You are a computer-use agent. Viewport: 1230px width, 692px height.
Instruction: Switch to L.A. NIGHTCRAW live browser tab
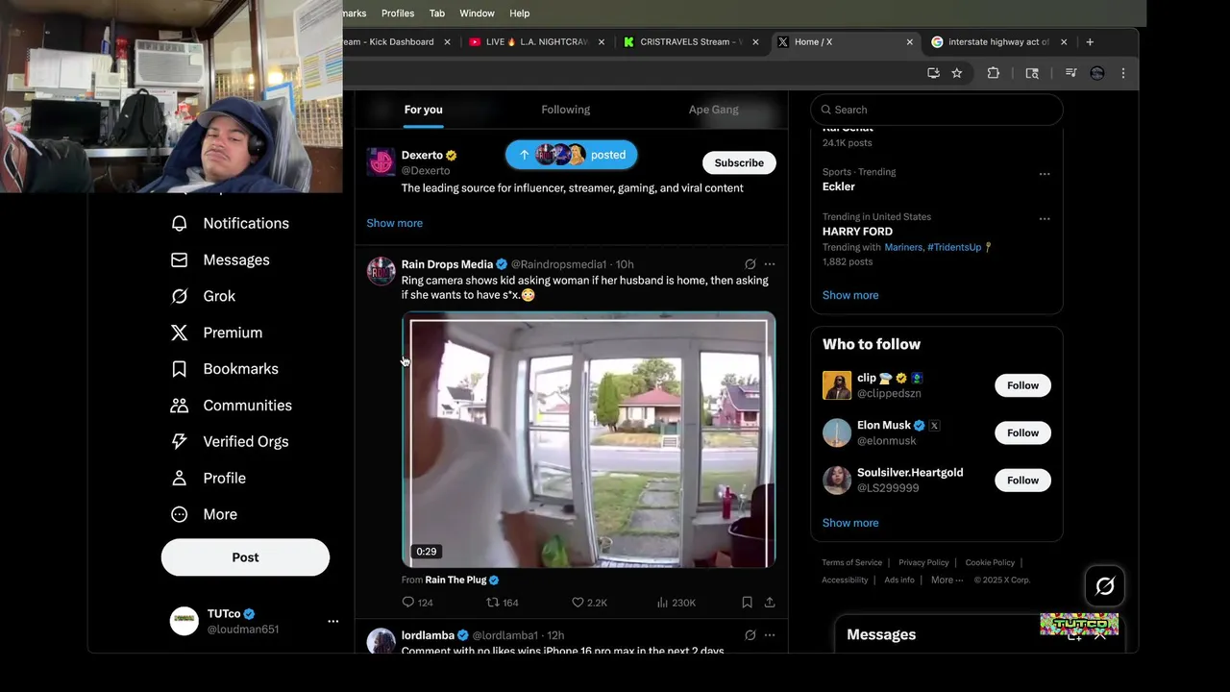(536, 42)
